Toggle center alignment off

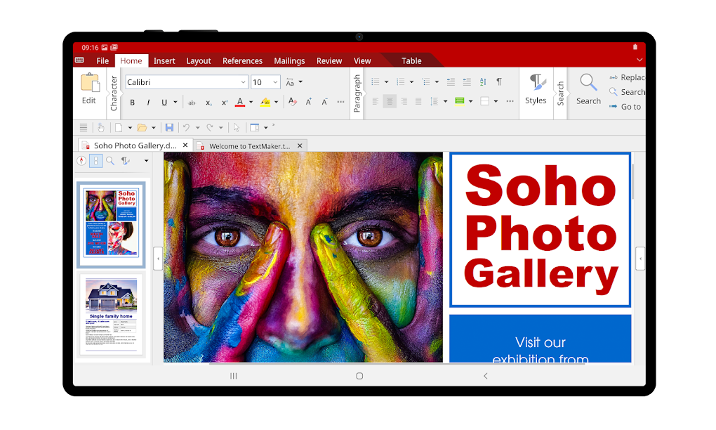coord(390,101)
